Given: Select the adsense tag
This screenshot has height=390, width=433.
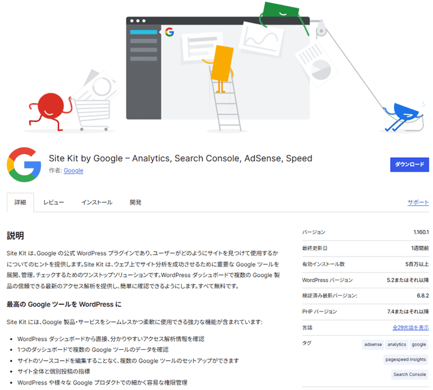Looking at the screenshot, I should (x=373, y=344).
